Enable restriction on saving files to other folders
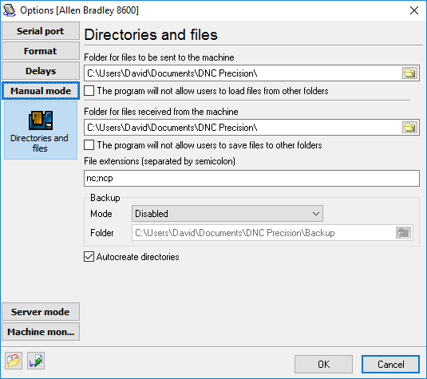427x379 pixels. (89, 145)
